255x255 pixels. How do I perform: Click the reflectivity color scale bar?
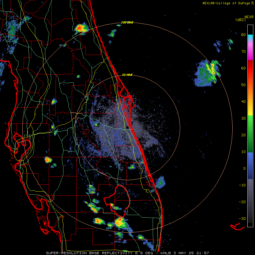coord(250,126)
